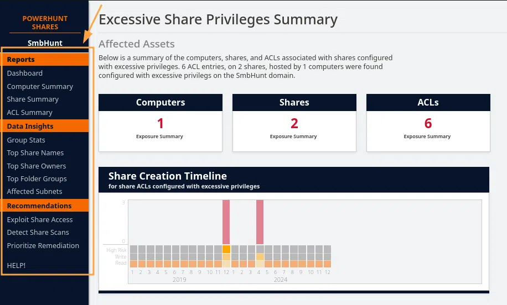Select the December 2019 timeline bar
Screen dimensions: 507x305
pyautogui.click(x=226, y=222)
